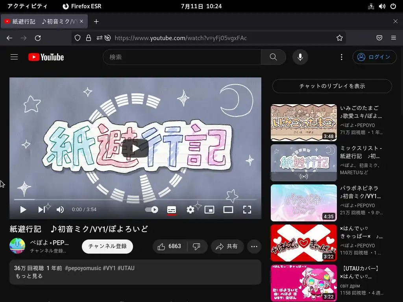Share the video via 共有 button

(x=227, y=247)
